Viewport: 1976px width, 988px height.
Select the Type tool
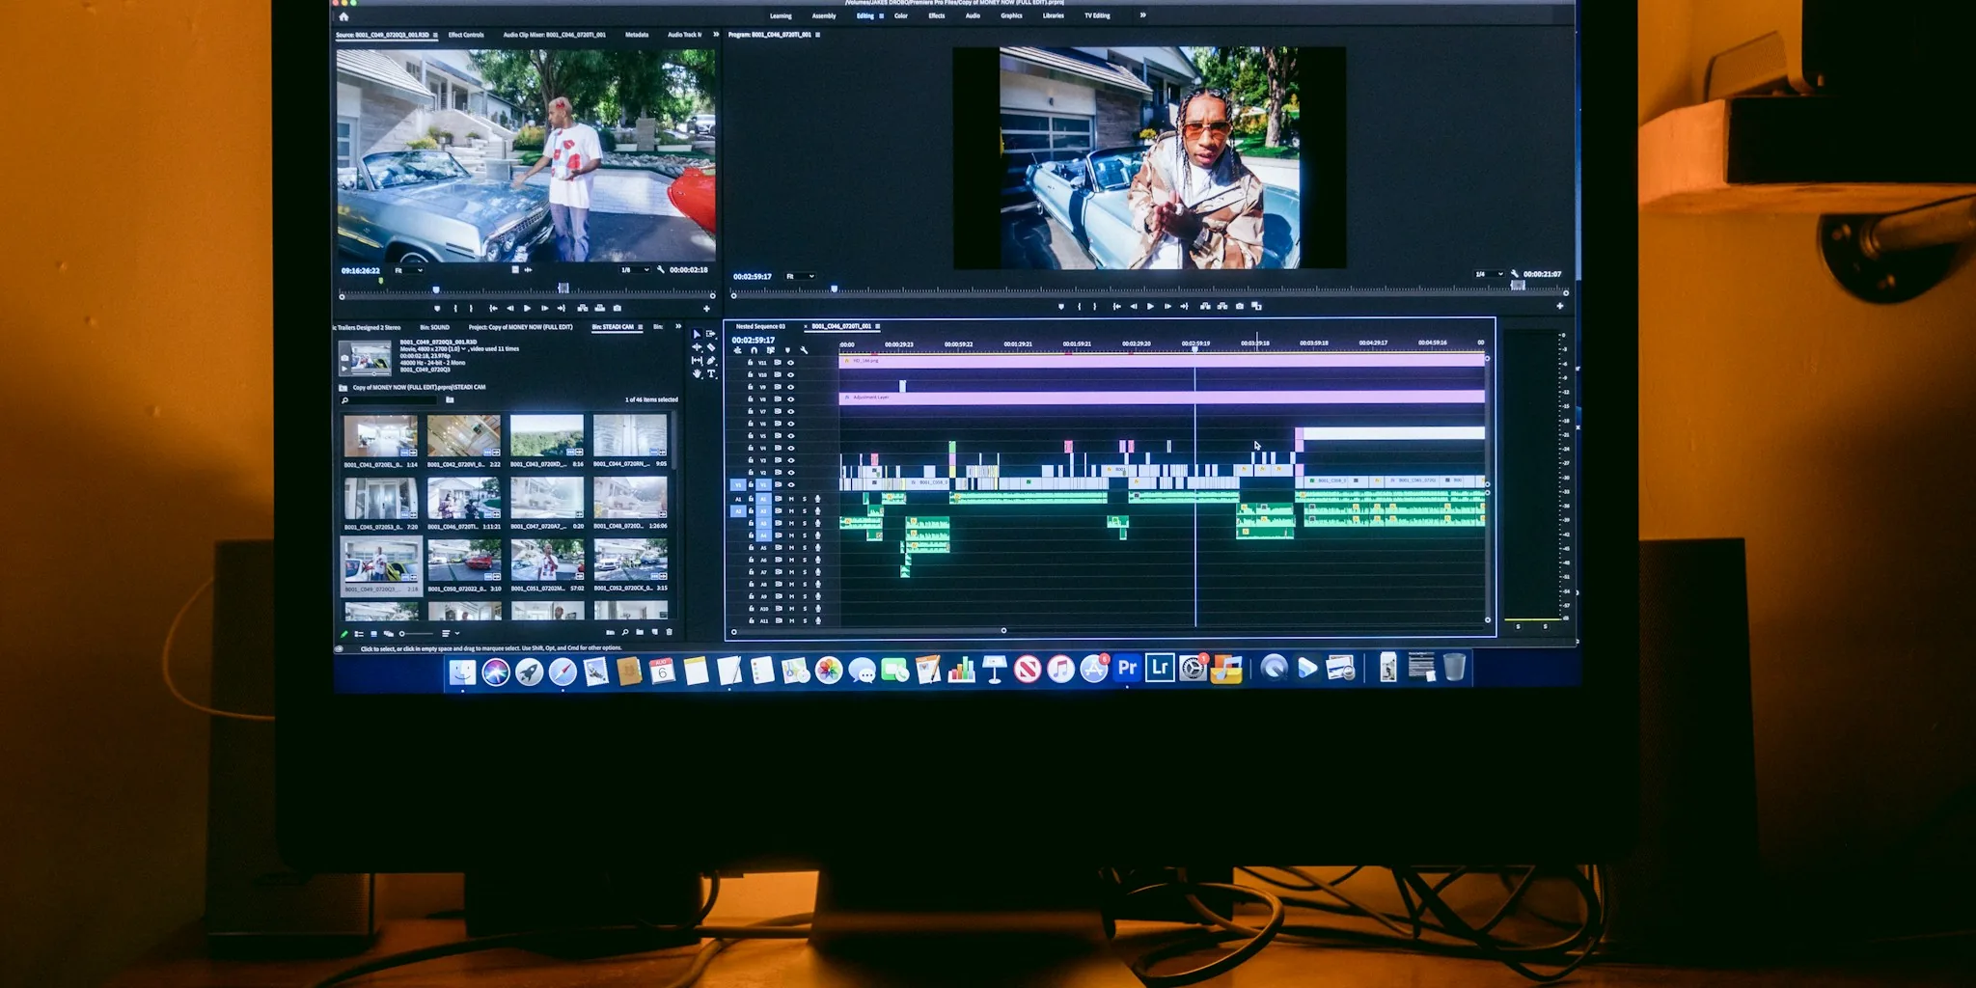[711, 373]
